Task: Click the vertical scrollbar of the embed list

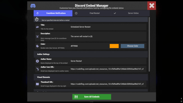Action: (x=149, y=44)
